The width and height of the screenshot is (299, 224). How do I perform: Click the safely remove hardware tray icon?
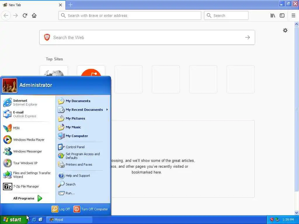click(x=277, y=220)
